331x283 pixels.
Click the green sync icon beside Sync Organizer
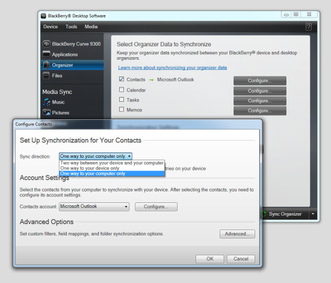[264, 214]
